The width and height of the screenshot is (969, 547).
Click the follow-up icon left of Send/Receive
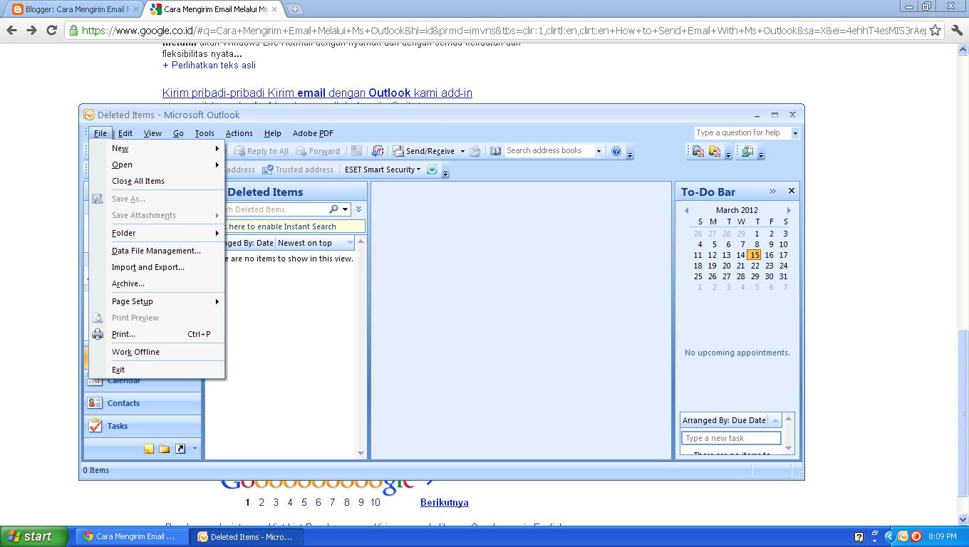(378, 151)
